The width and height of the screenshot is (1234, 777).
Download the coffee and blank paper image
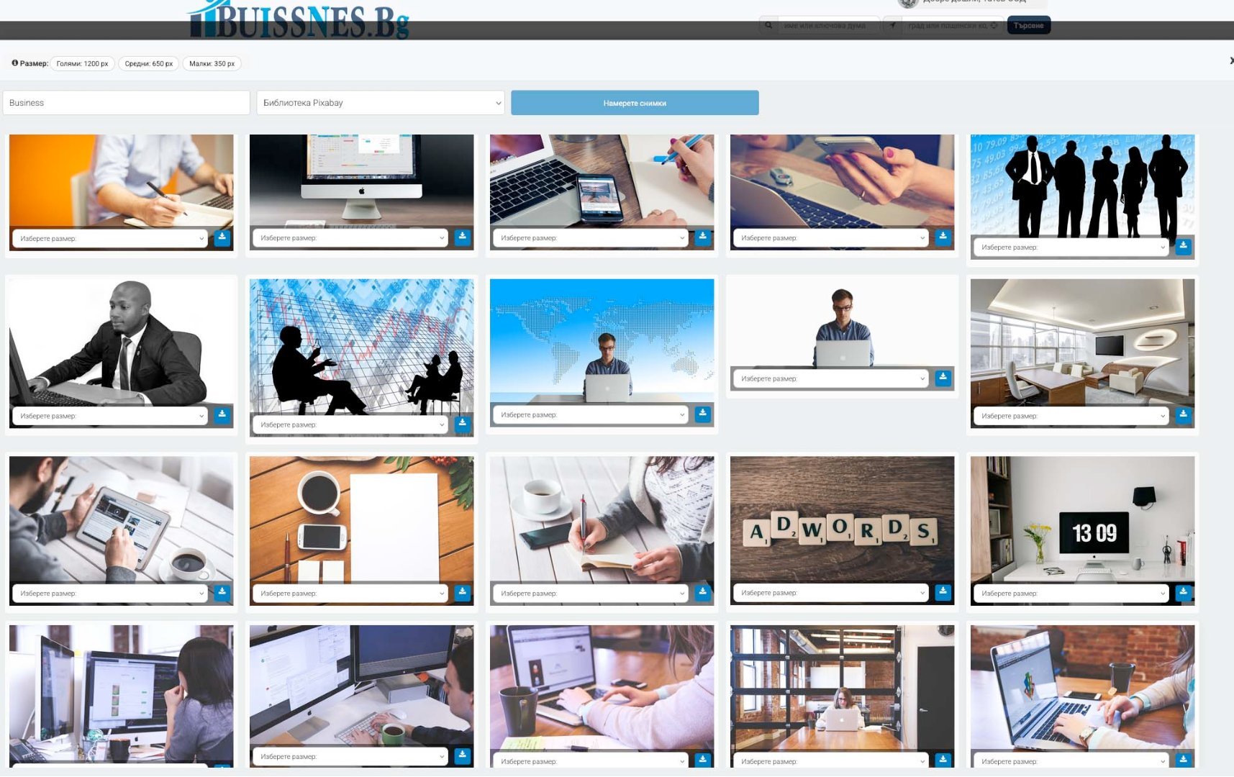pos(462,593)
